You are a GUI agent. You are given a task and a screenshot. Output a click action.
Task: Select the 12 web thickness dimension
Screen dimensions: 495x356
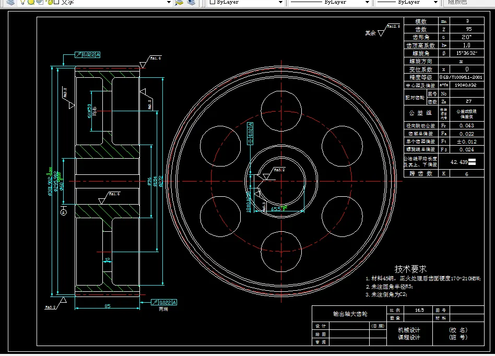[108, 260]
